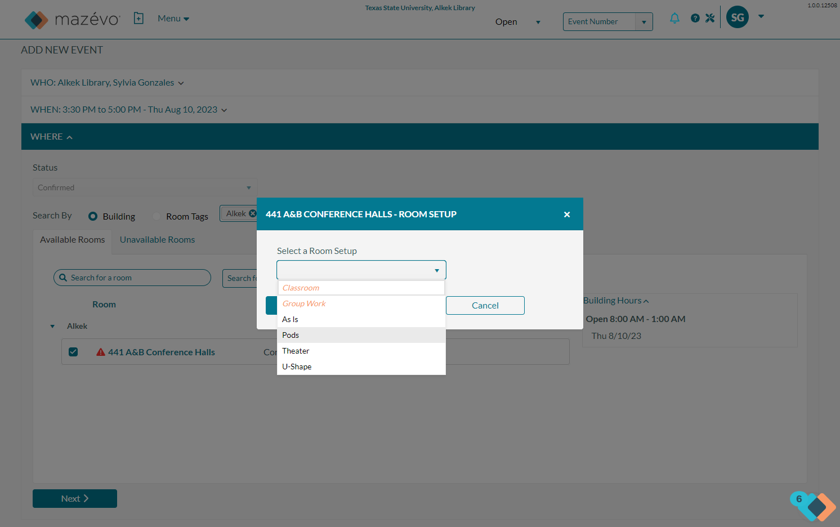840x527 pixels.
Task: Choose As Is setup option
Action: pos(361,319)
